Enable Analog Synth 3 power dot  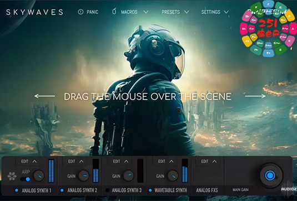[107, 190]
